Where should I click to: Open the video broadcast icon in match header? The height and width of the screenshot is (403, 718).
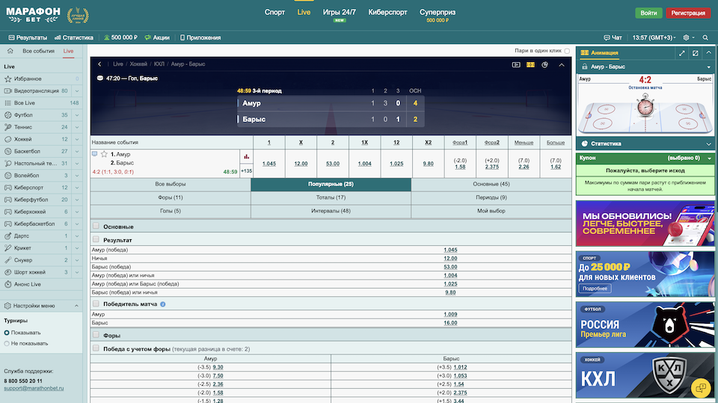tap(516, 64)
